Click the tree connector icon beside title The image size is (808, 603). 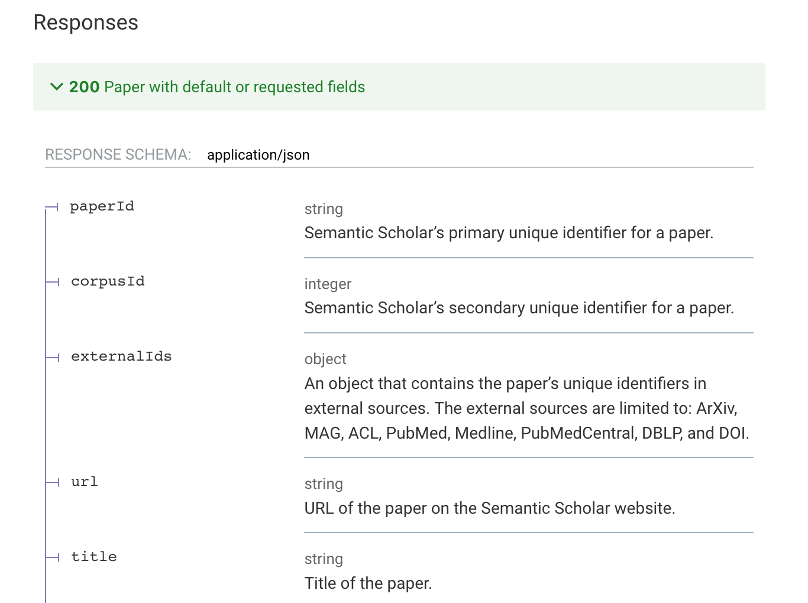coord(53,557)
